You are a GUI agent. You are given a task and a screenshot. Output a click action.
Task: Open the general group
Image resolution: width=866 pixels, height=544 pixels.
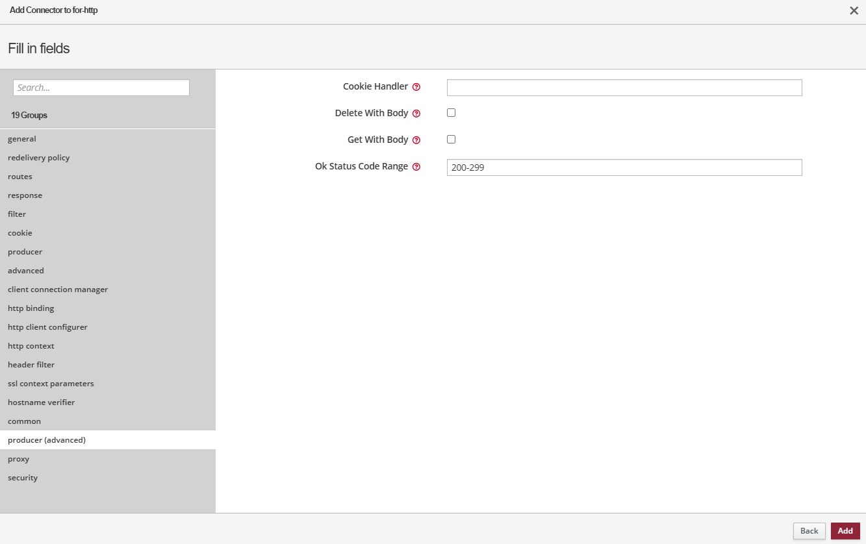(x=22, y=139)
